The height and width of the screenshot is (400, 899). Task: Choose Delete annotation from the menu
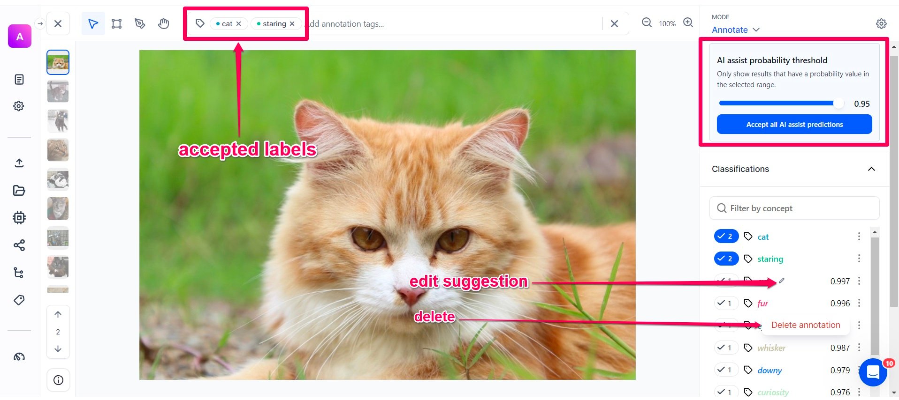coord(805,325)
